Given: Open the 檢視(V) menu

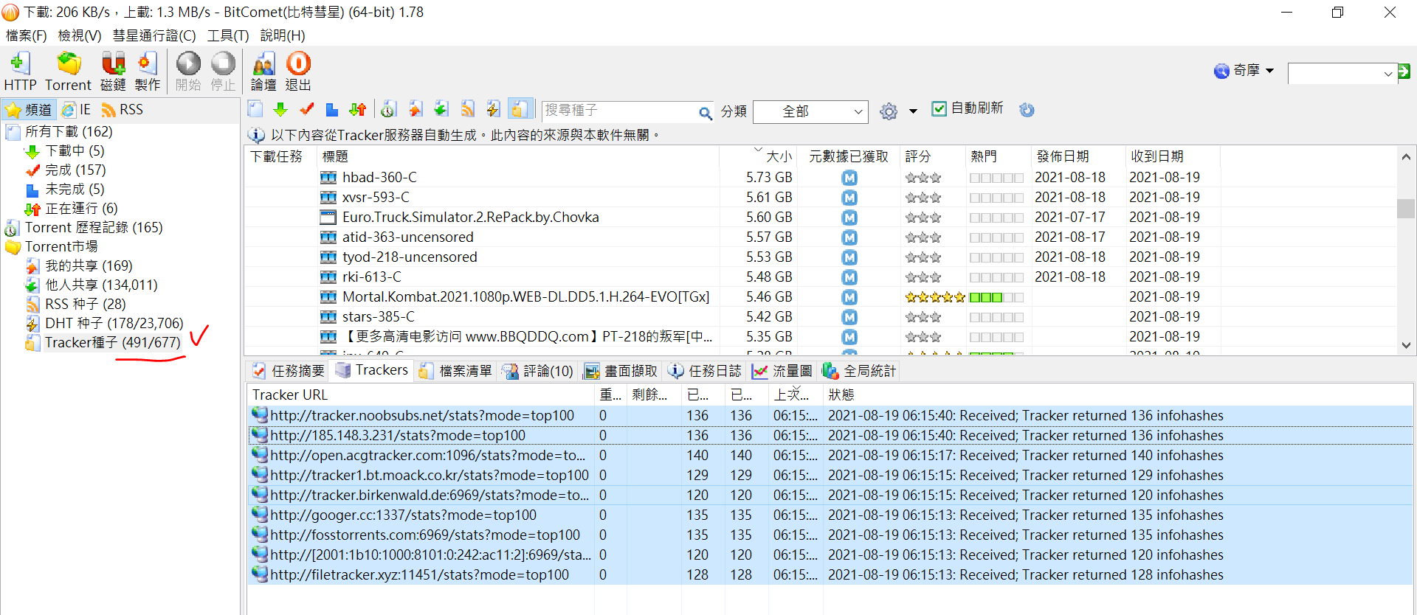Looking at the screenshot, I should 79,35.
